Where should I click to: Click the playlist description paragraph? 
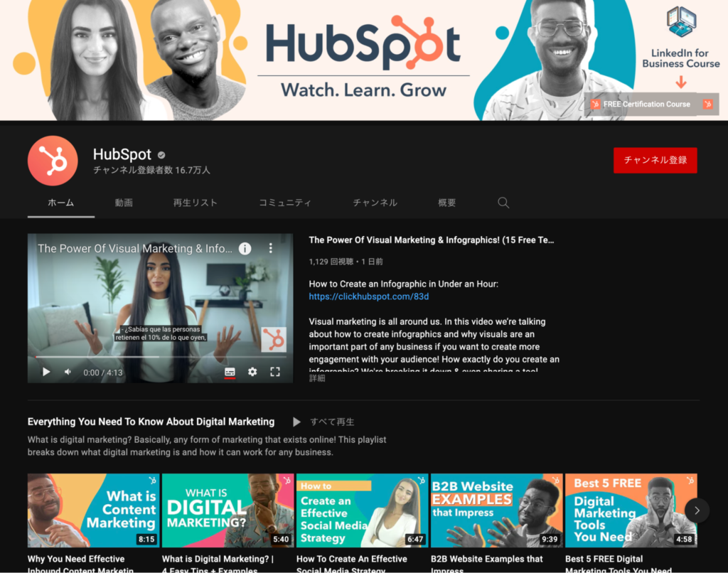(x=207, y=446)
